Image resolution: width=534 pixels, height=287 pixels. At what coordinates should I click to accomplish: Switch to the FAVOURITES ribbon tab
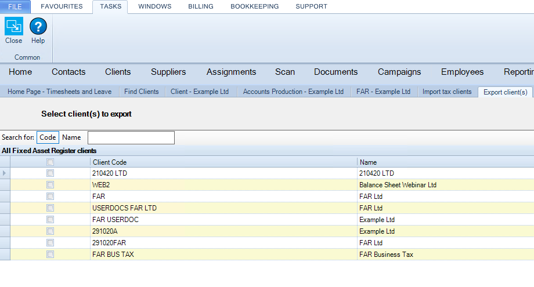(x=62, y=6)
